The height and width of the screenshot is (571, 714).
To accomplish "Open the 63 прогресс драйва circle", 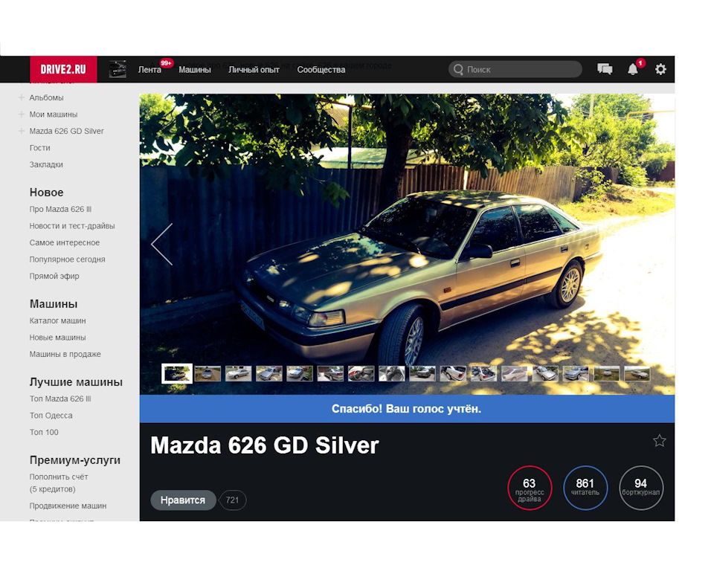I will [x=530, y=488].
